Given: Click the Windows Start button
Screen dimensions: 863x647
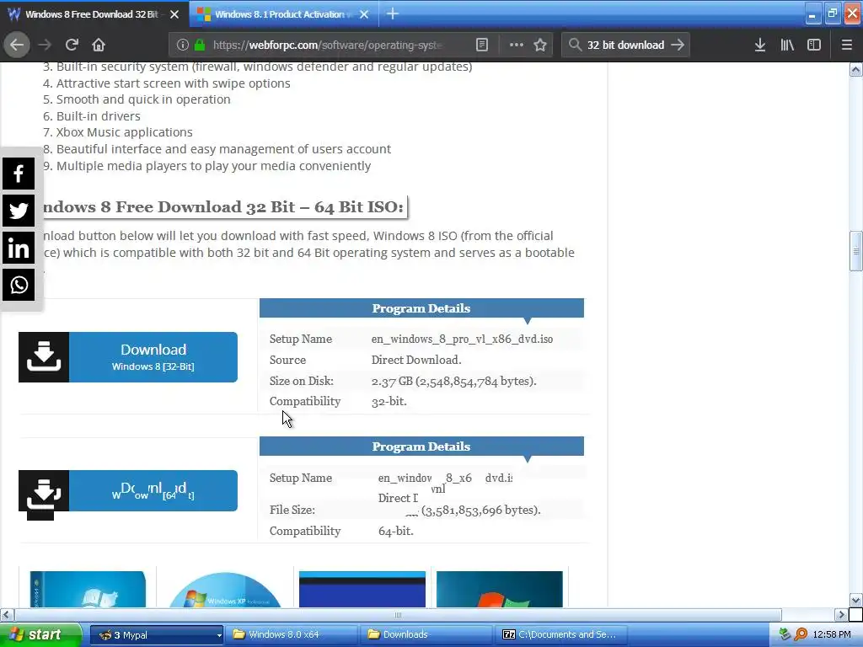Looking at the screenshot, I should coord(40,634).
